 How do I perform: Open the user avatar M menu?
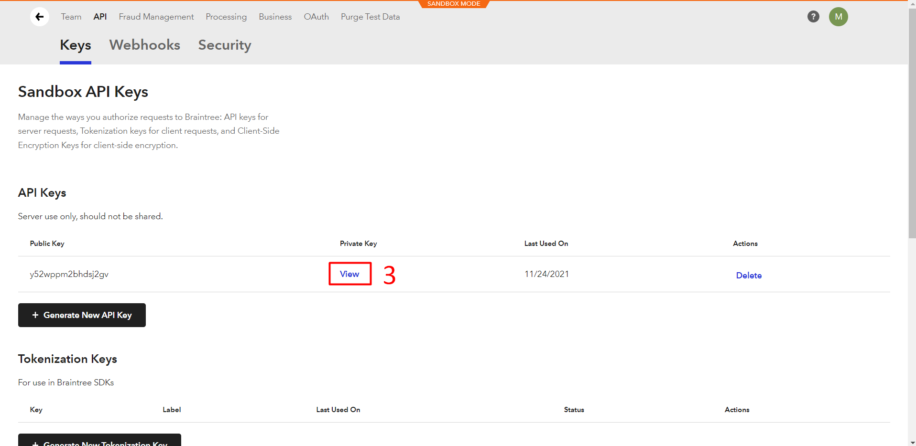pos(838,17)
